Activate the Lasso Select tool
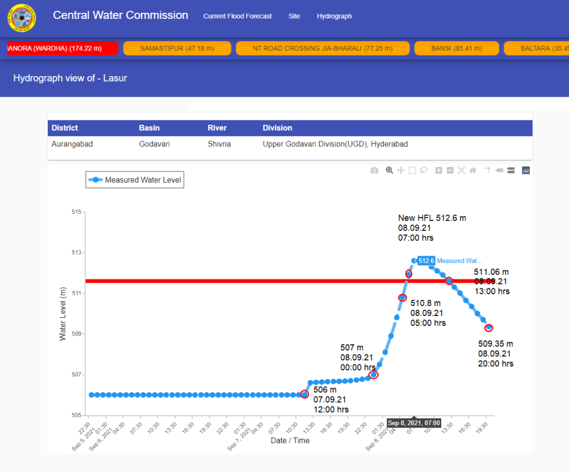 [423, 170]
